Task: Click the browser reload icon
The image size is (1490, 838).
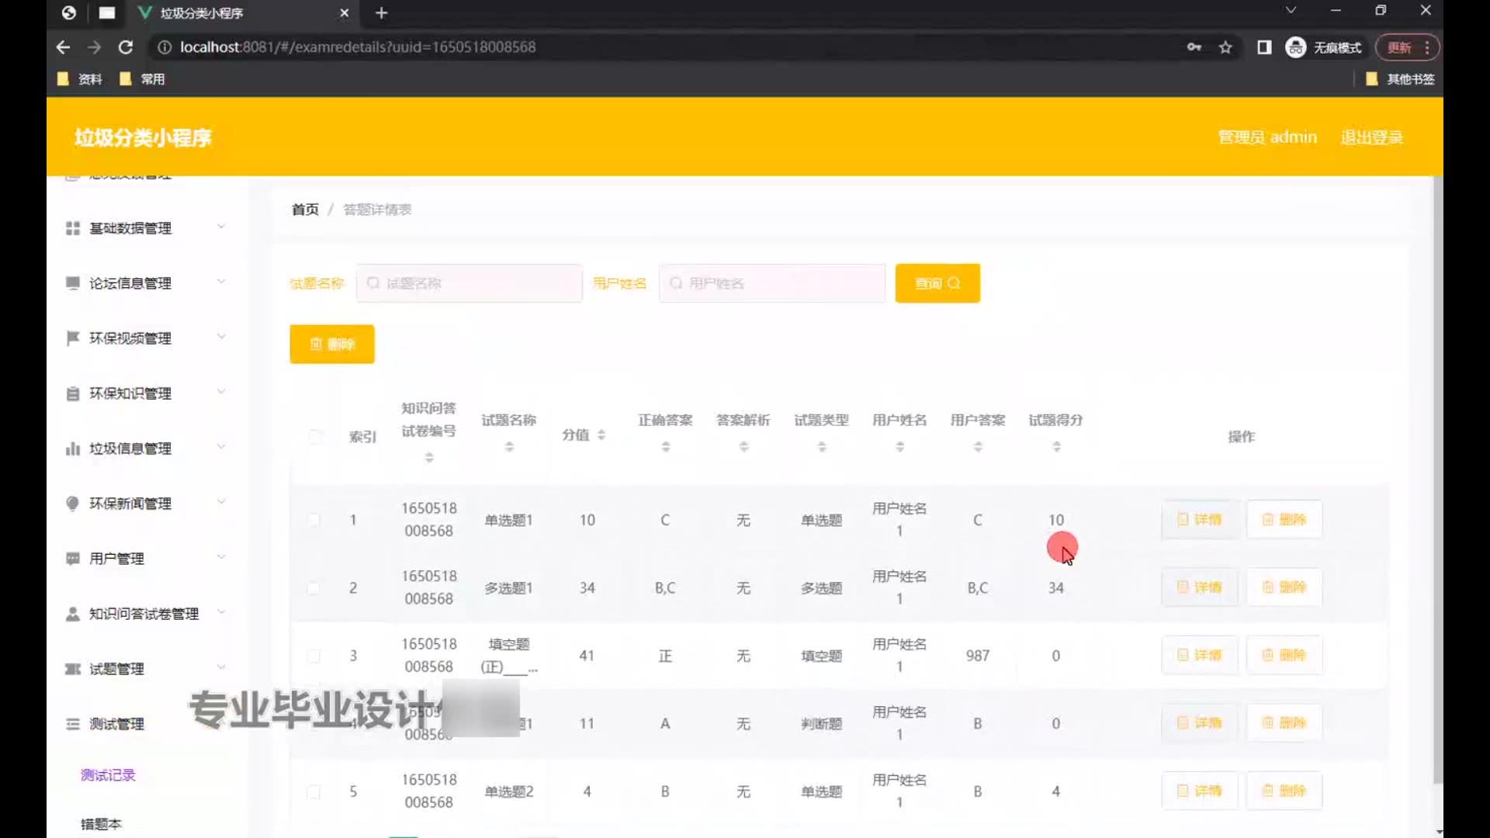Action: pos(125,47)
